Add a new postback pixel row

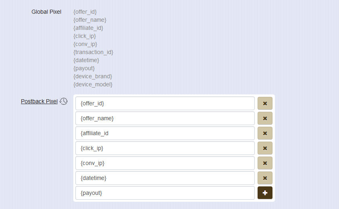coord(265,193)
